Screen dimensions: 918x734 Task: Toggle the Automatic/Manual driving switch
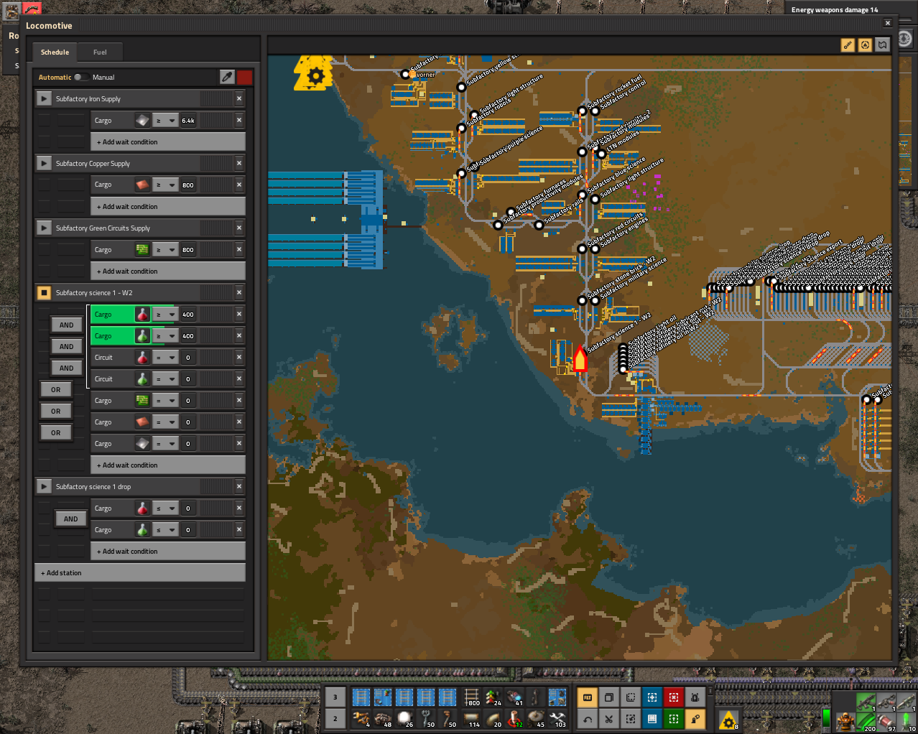82,77
